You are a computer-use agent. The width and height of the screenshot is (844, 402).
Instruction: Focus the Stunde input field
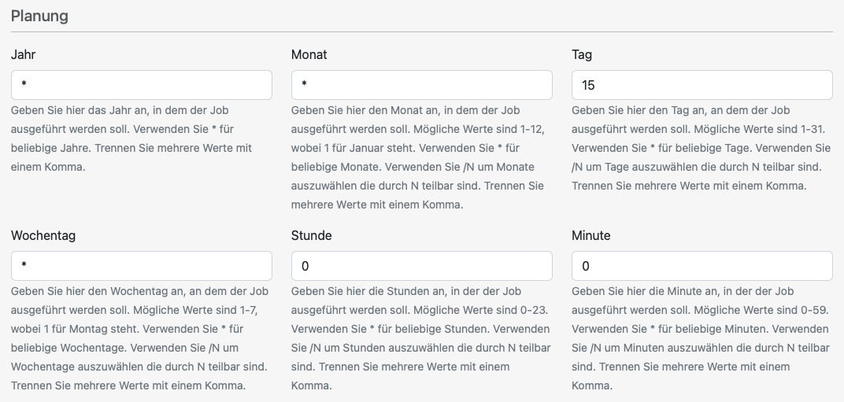tap(422, 266)
